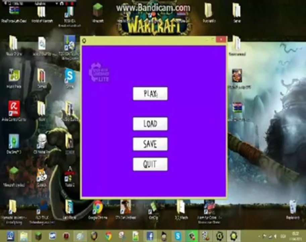Click the gear icon in the game window title bar
The height and width of the screenshot is (242, 306).
pos(84,41)
